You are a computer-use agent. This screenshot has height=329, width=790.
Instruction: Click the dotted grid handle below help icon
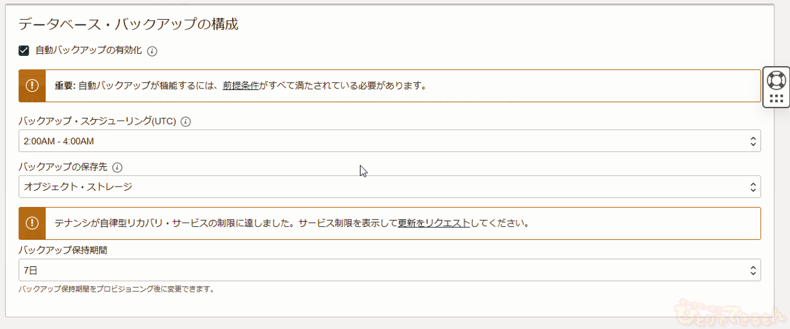(776, 99)
